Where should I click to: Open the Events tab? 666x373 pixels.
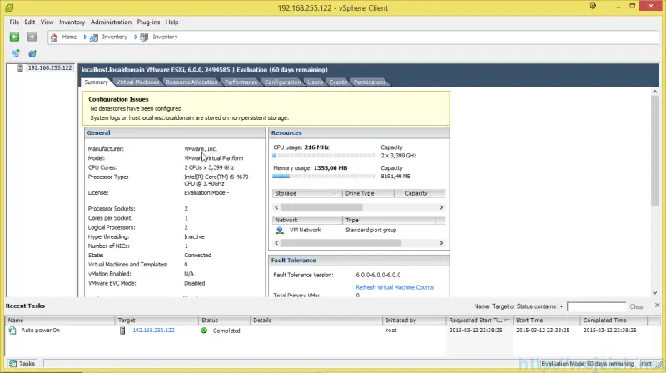tap(338, 82)
